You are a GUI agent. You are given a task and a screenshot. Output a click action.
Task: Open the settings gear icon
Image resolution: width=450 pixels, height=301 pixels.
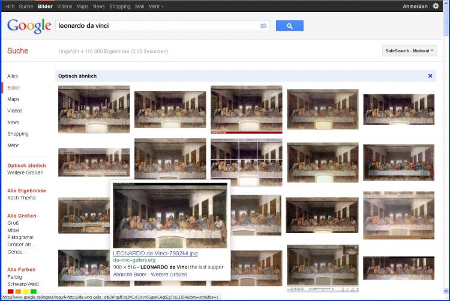[436, 6]
